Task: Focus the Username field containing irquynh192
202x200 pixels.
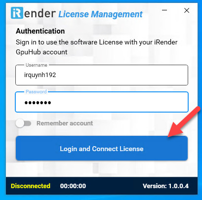Action: 102,75
